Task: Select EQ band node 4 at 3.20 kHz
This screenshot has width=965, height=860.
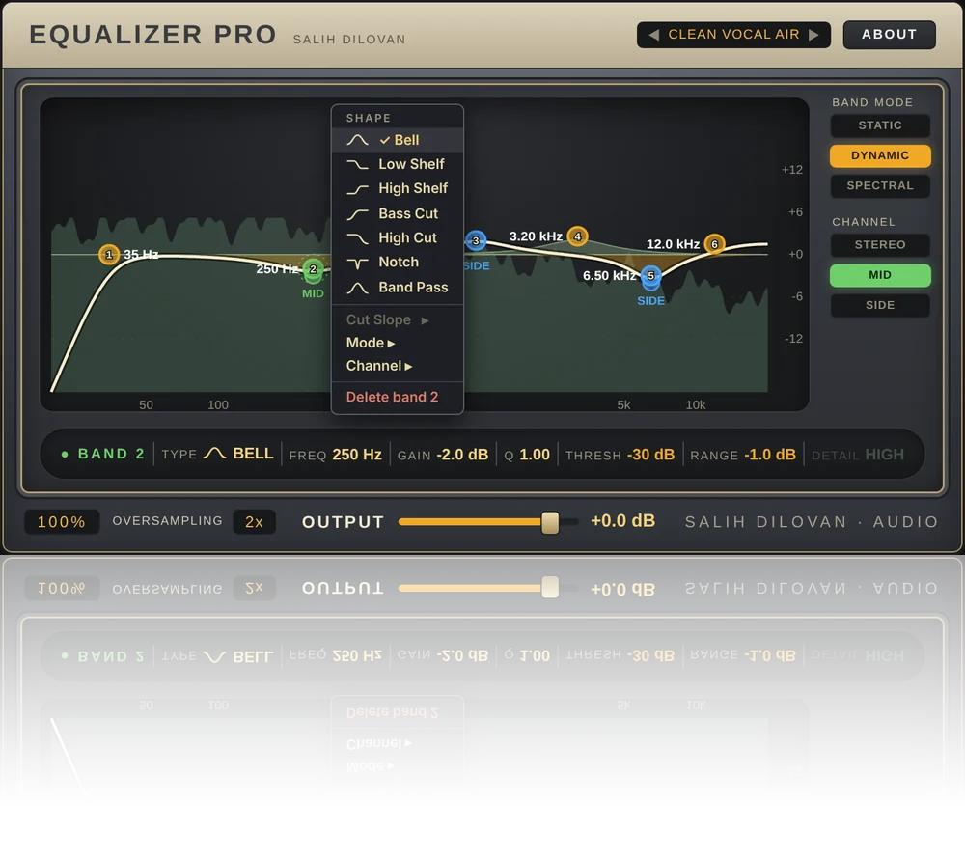Action: pyautogui.click(x=577, y=236)
